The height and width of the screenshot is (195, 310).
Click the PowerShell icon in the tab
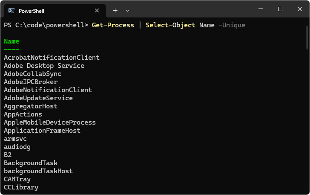point(11,11)
